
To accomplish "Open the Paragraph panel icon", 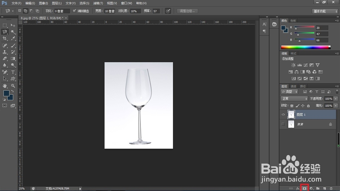I will pyautogui.click(x=264, y=31).
